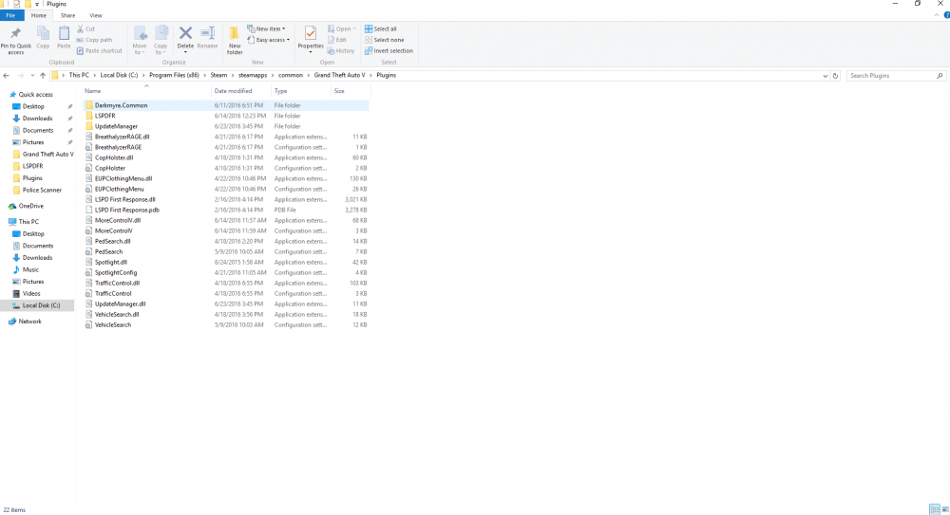Open the File menu
The image size is (950, 515).
point(10,16)
